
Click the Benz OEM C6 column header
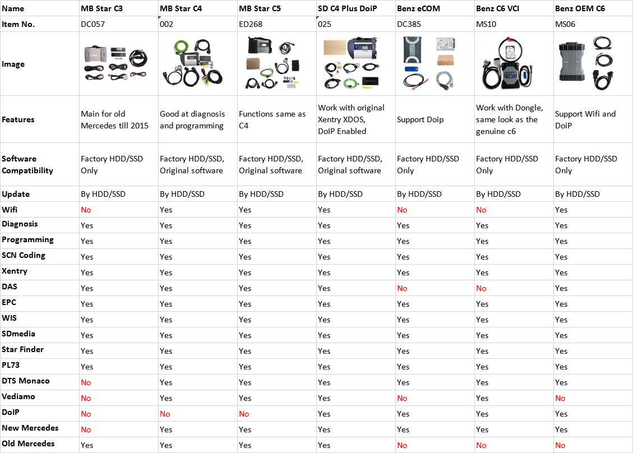(x=580, y=9)
